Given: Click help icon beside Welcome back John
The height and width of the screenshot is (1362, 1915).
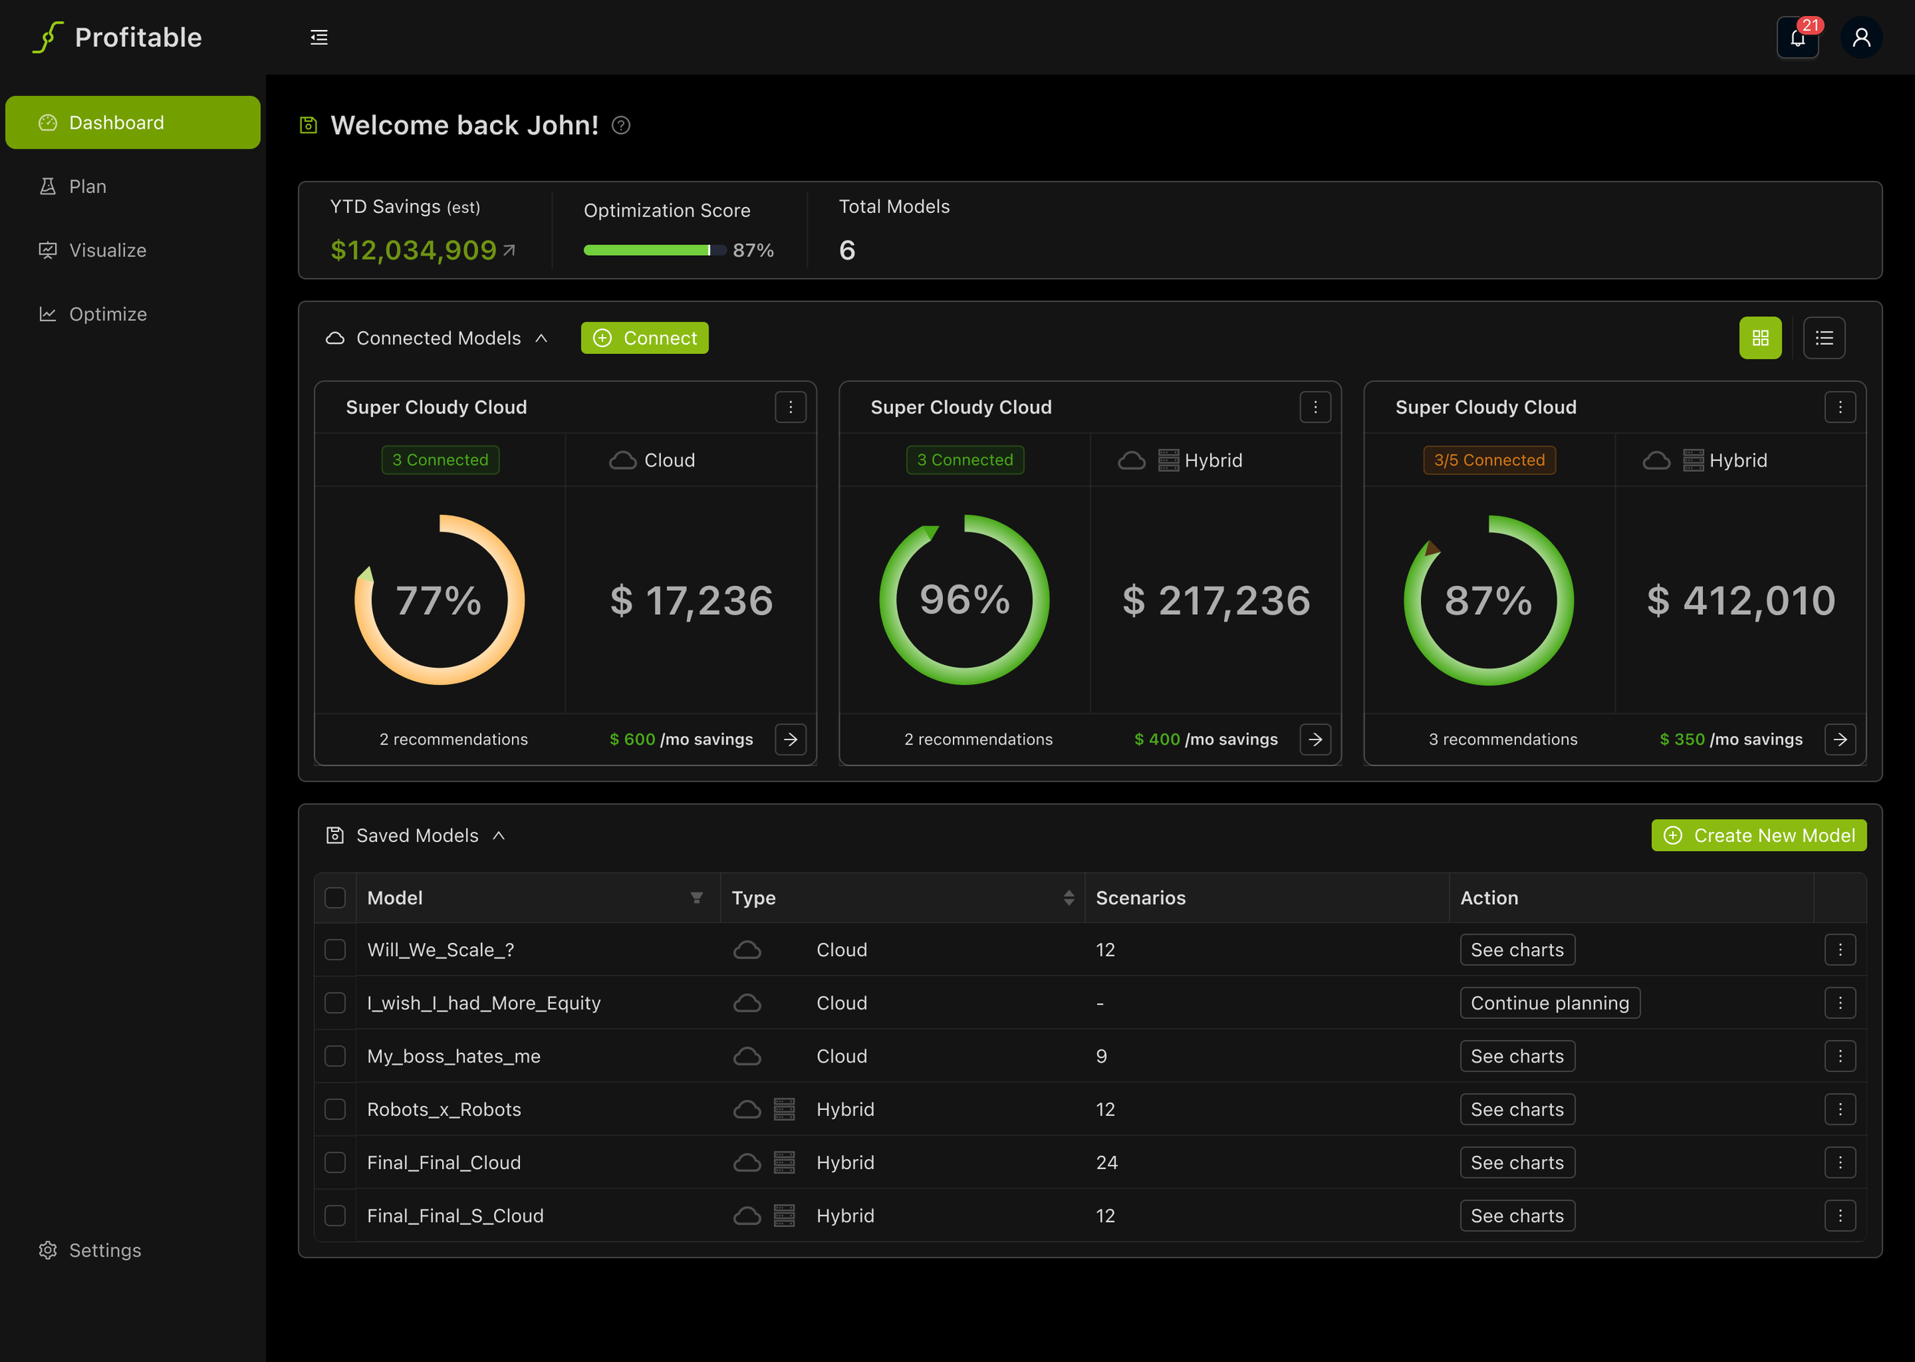Looking at the screenshot, I should pos(620,125).
